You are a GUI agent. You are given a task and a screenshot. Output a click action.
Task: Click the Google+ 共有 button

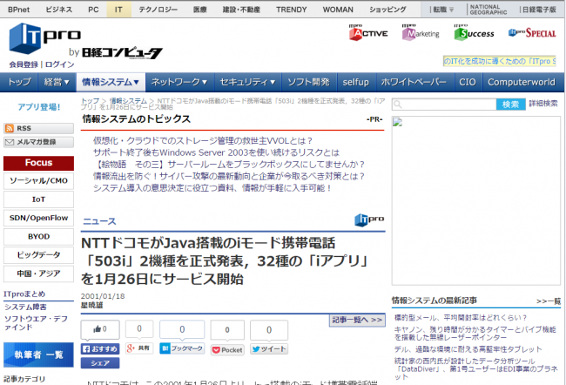[139, 348]
